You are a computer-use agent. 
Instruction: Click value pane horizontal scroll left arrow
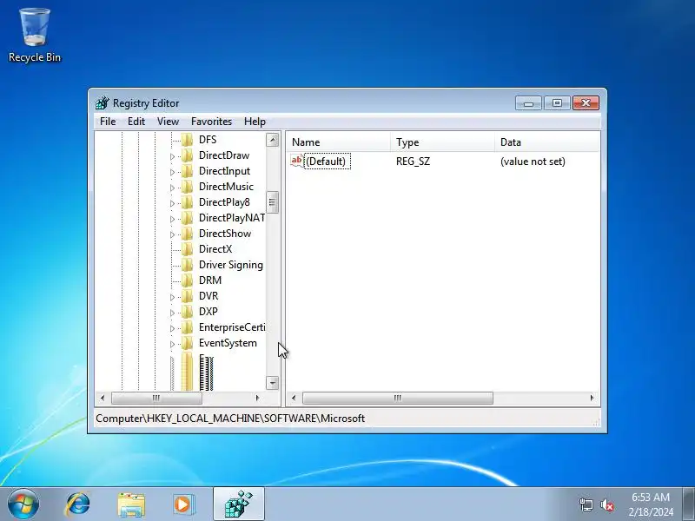point(294,398)
